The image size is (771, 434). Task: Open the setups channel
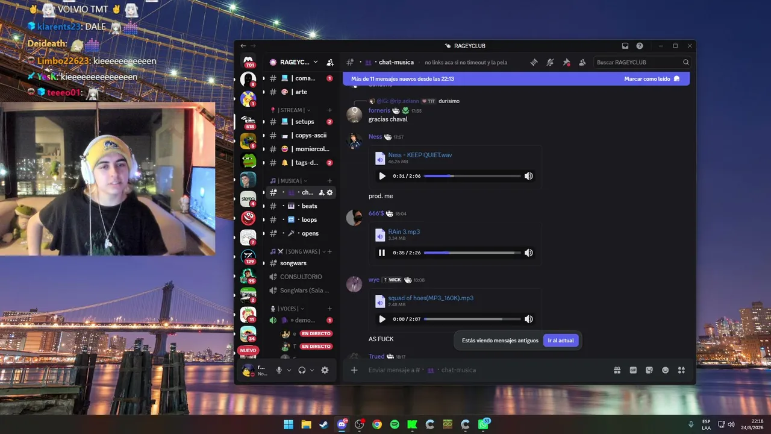coord(301,122)
